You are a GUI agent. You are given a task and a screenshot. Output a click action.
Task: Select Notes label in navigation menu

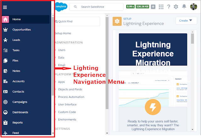(16, 71)
